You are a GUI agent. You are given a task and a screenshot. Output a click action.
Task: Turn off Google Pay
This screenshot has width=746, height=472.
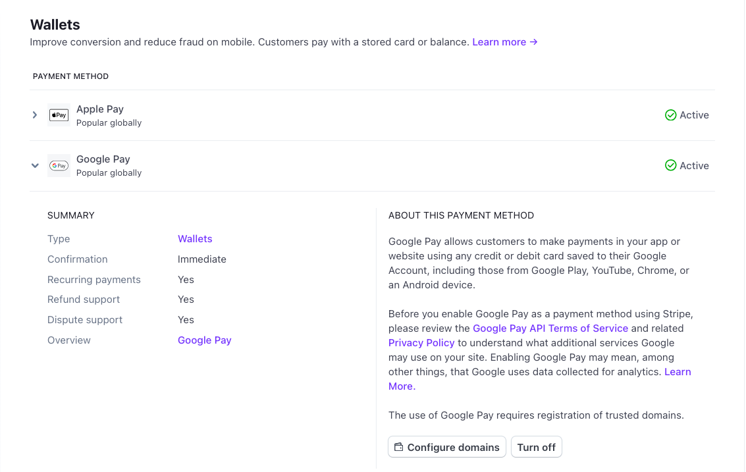coord(536,447)
